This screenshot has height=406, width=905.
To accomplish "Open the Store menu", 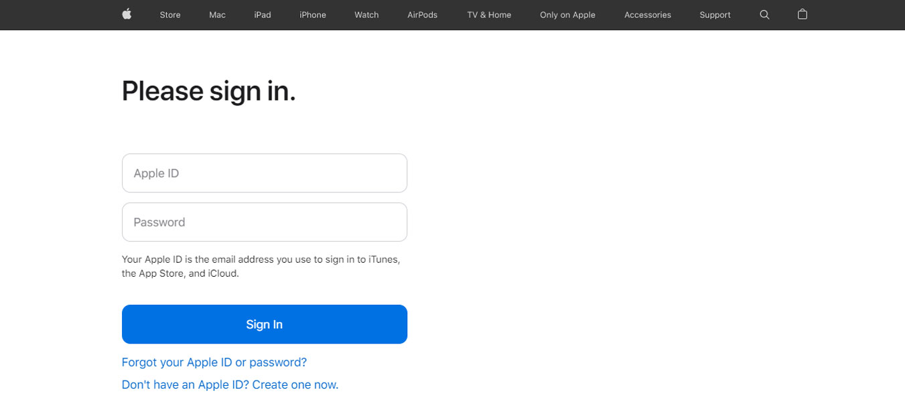I will [170, 15].
